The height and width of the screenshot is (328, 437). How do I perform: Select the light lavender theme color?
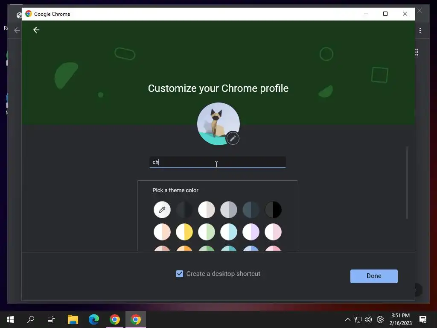click(251, 232)
